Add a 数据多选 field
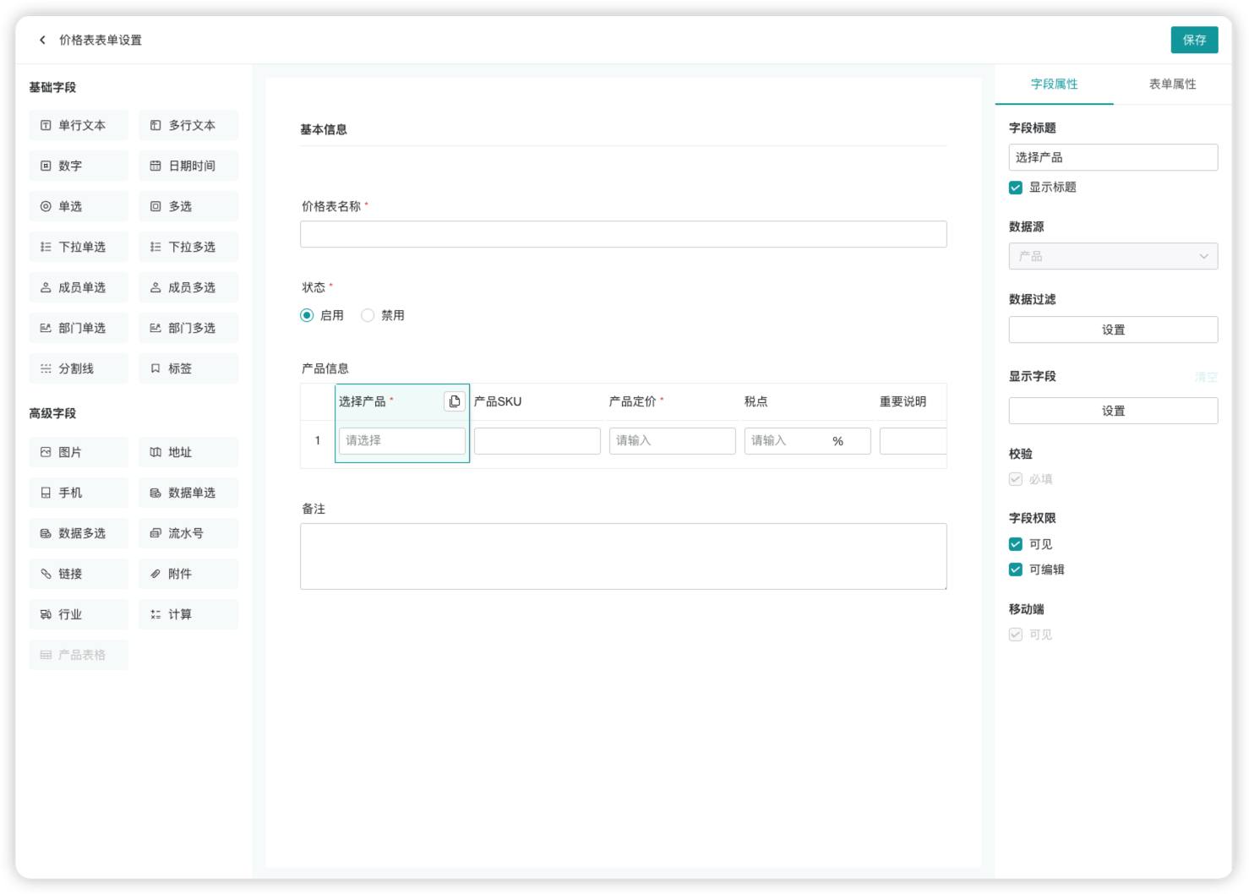This screenshot has height=894, width=1249. tap(79, 533)
